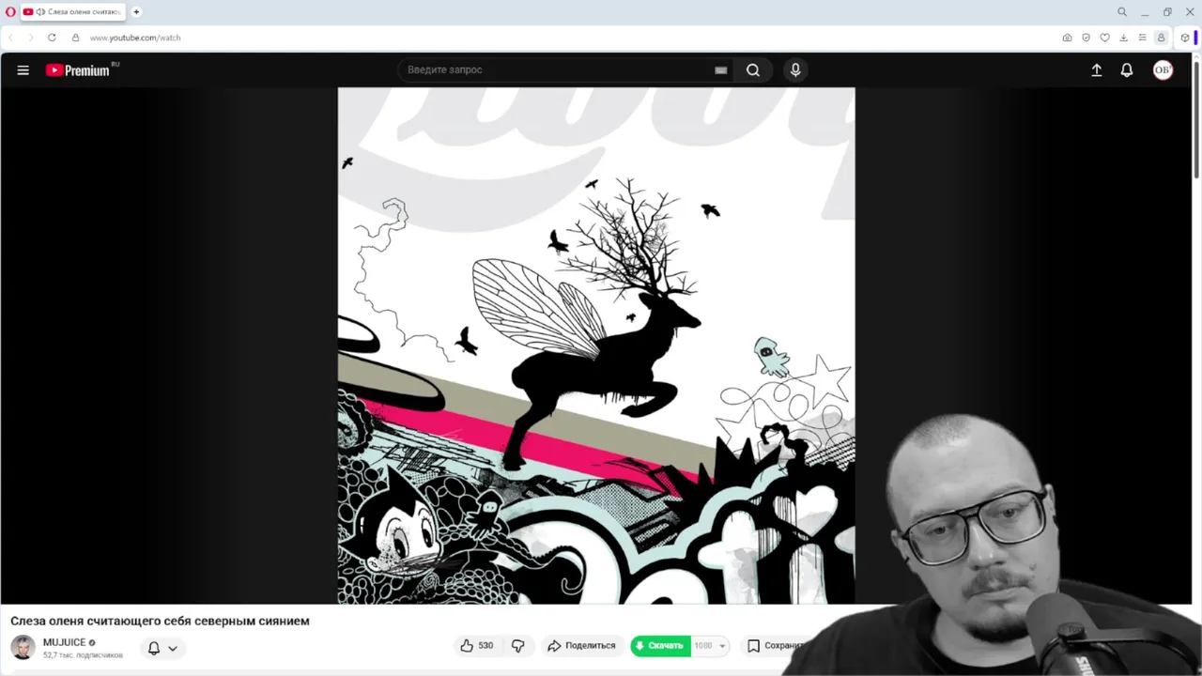
Task: Open a new browser tab
Action: coord(136,12)
